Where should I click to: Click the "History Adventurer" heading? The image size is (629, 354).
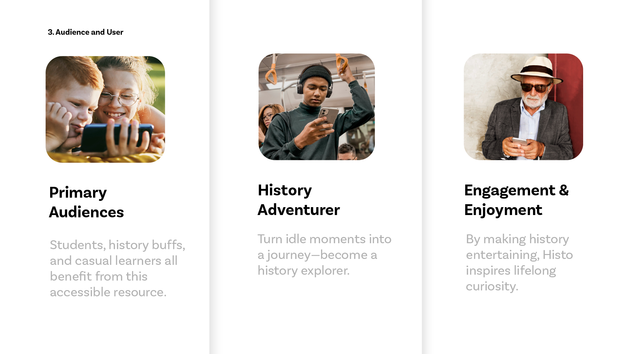pos(298,200)
